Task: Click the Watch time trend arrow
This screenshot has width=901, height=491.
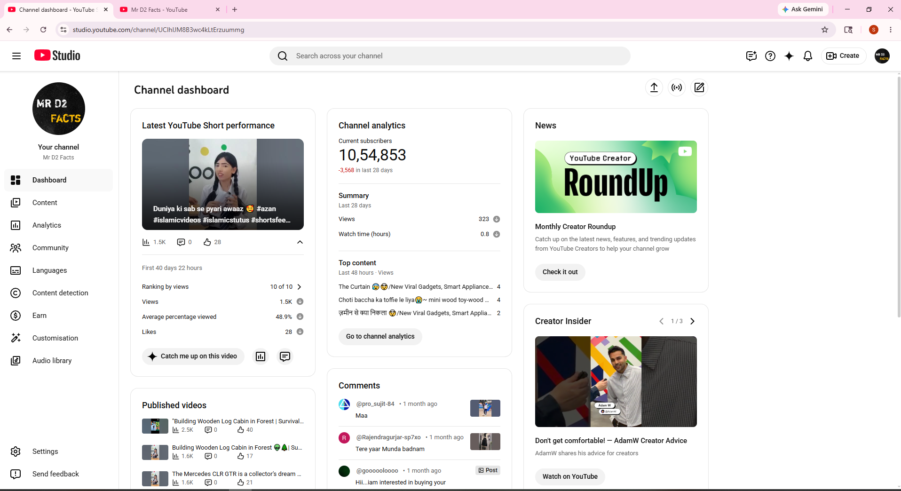Action: pos(497,234)
